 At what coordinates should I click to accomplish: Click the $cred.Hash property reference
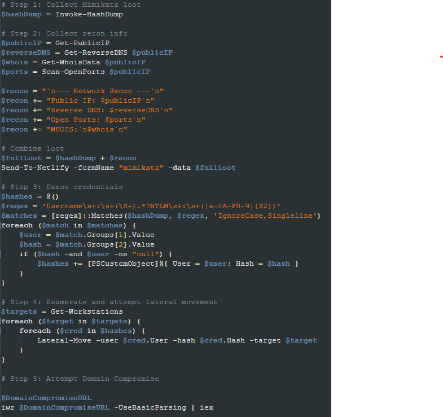pyautogui.click(x=222, y=341)
